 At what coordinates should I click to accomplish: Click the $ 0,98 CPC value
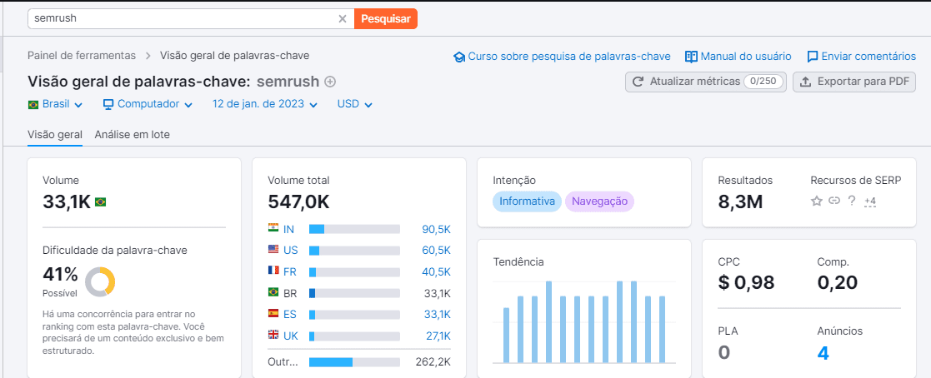746,282
